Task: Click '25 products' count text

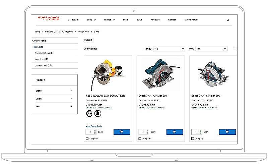Action: [90, 49]
